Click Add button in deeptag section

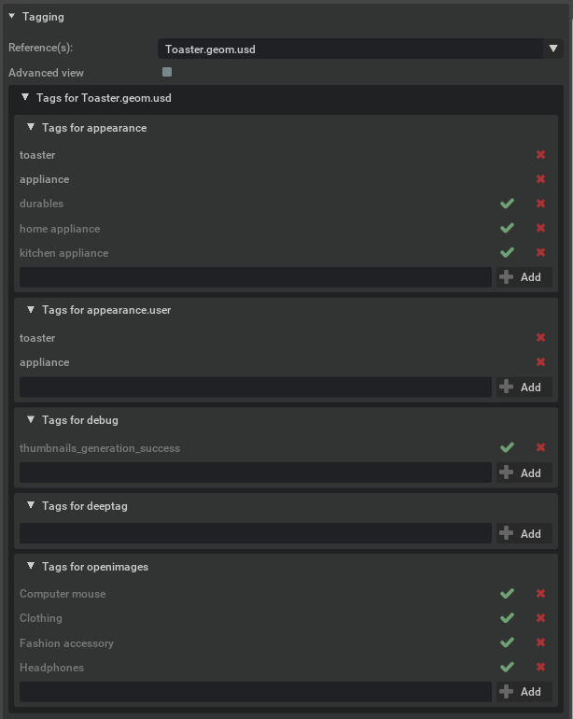coord(521,533)
